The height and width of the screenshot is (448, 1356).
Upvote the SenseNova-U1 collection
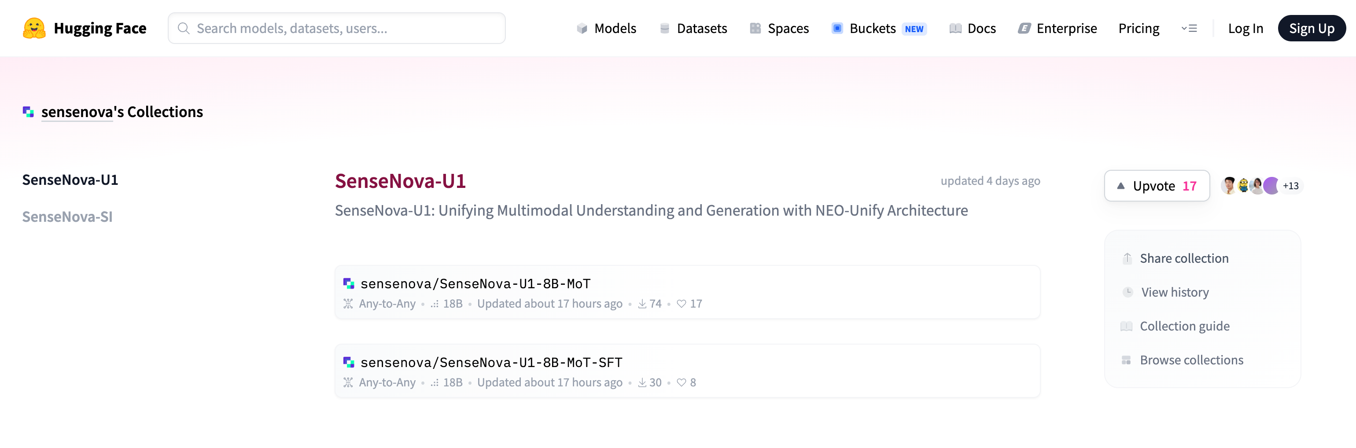(x=1157, y=186)
